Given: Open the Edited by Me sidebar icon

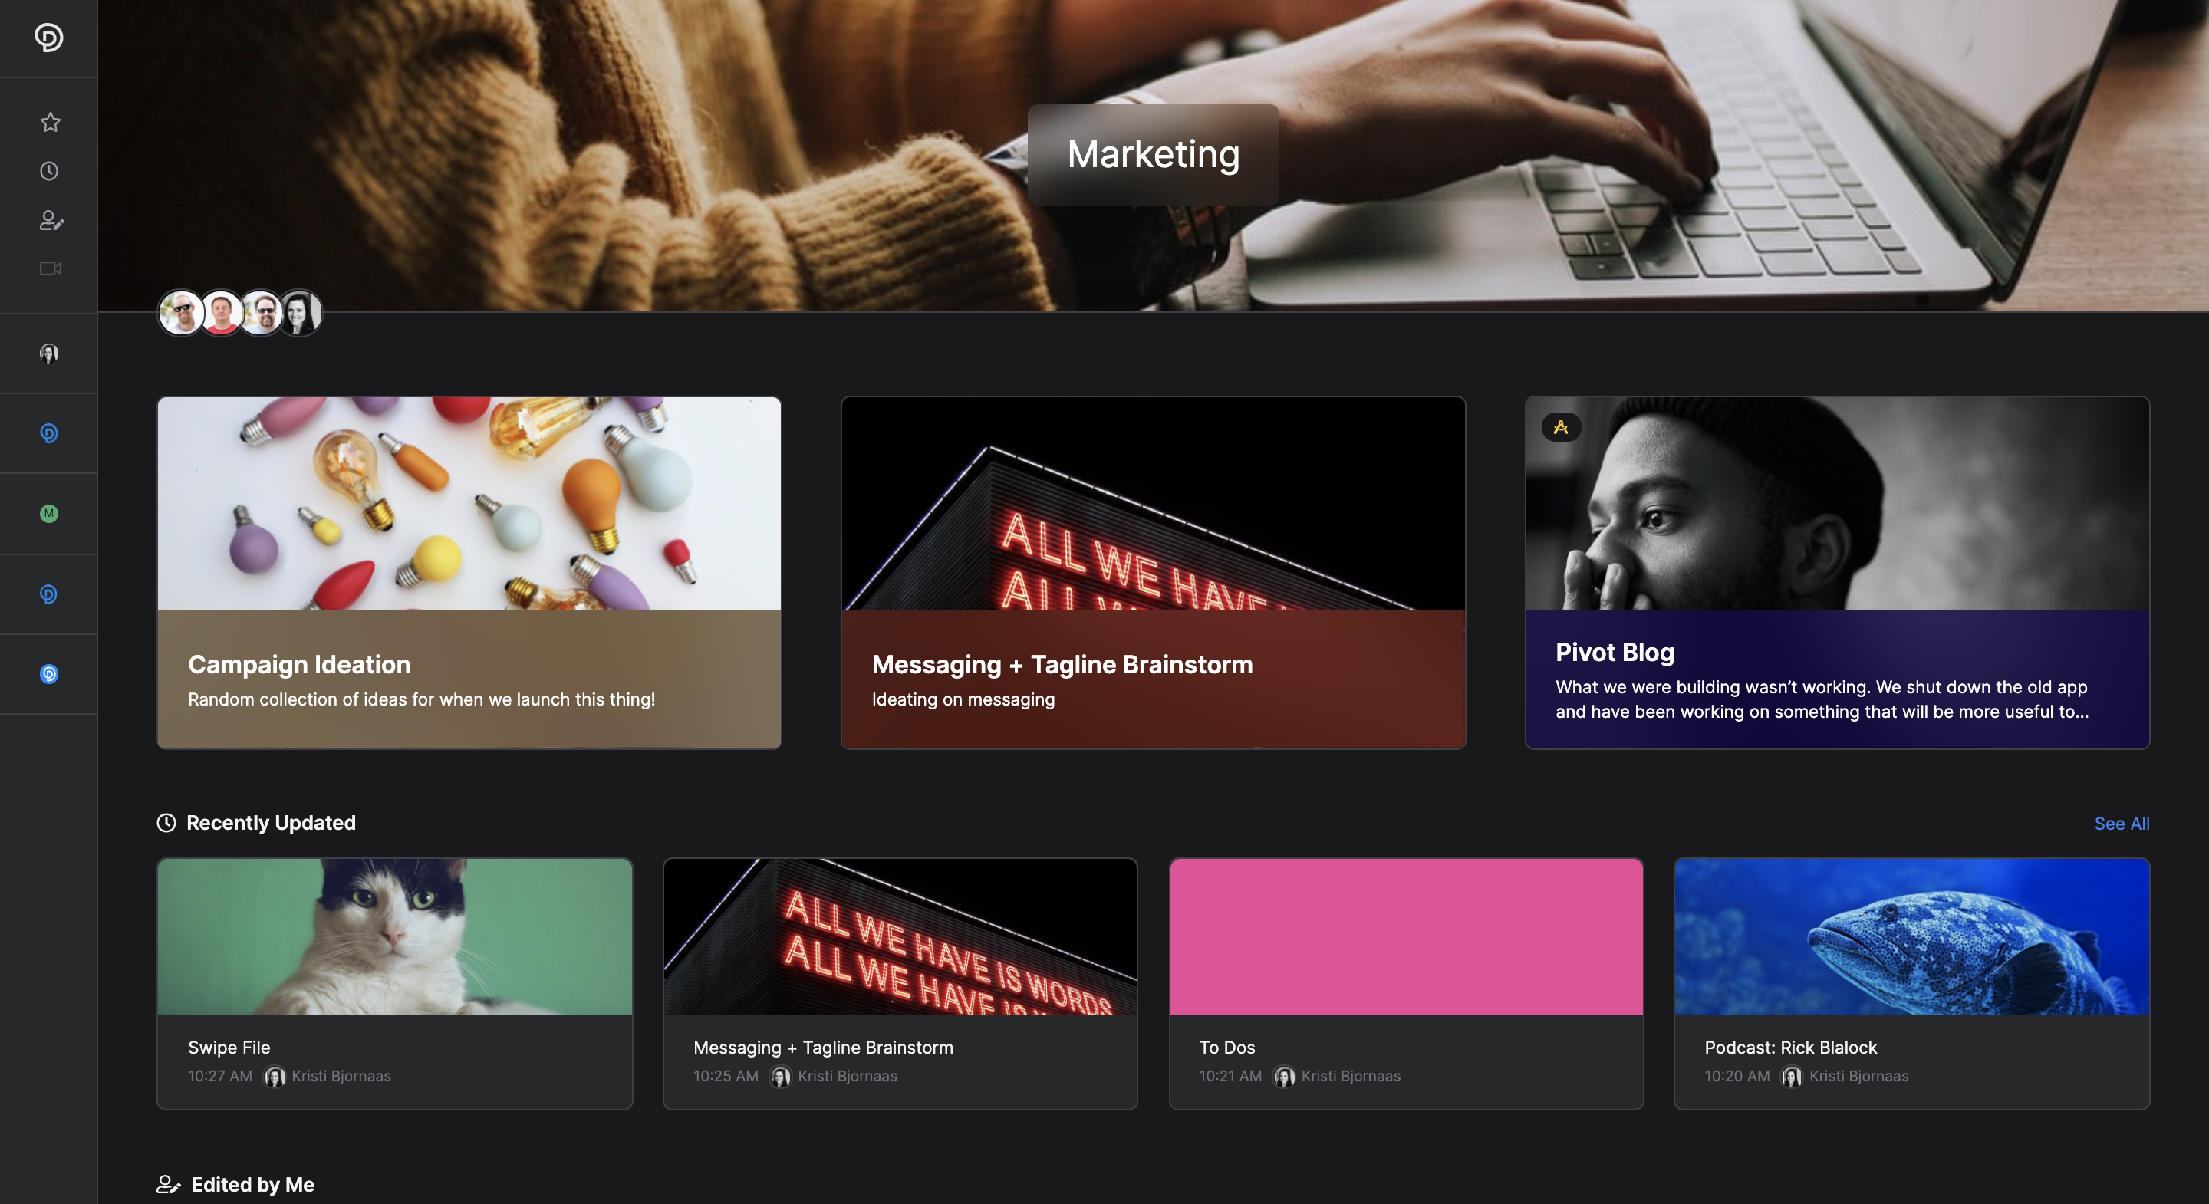Looking at the screenshot, I should coord(51,220).
